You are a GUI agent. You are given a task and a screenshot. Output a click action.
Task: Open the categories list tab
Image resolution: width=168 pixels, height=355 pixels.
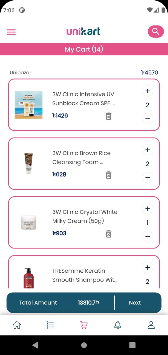click(50, 325)
